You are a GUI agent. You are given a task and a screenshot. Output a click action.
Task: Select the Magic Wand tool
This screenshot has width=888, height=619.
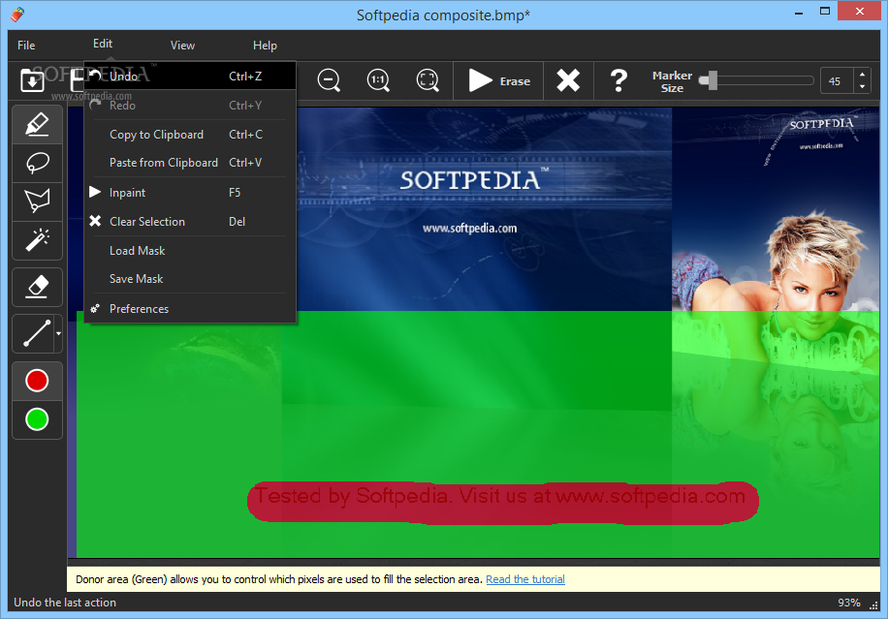point(38,240)
